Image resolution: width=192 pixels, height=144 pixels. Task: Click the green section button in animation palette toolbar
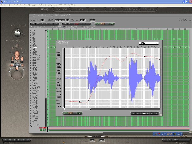point(98,24)
